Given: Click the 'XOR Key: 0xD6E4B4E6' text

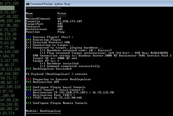Looking at the screenshot, I should (151, 53).
